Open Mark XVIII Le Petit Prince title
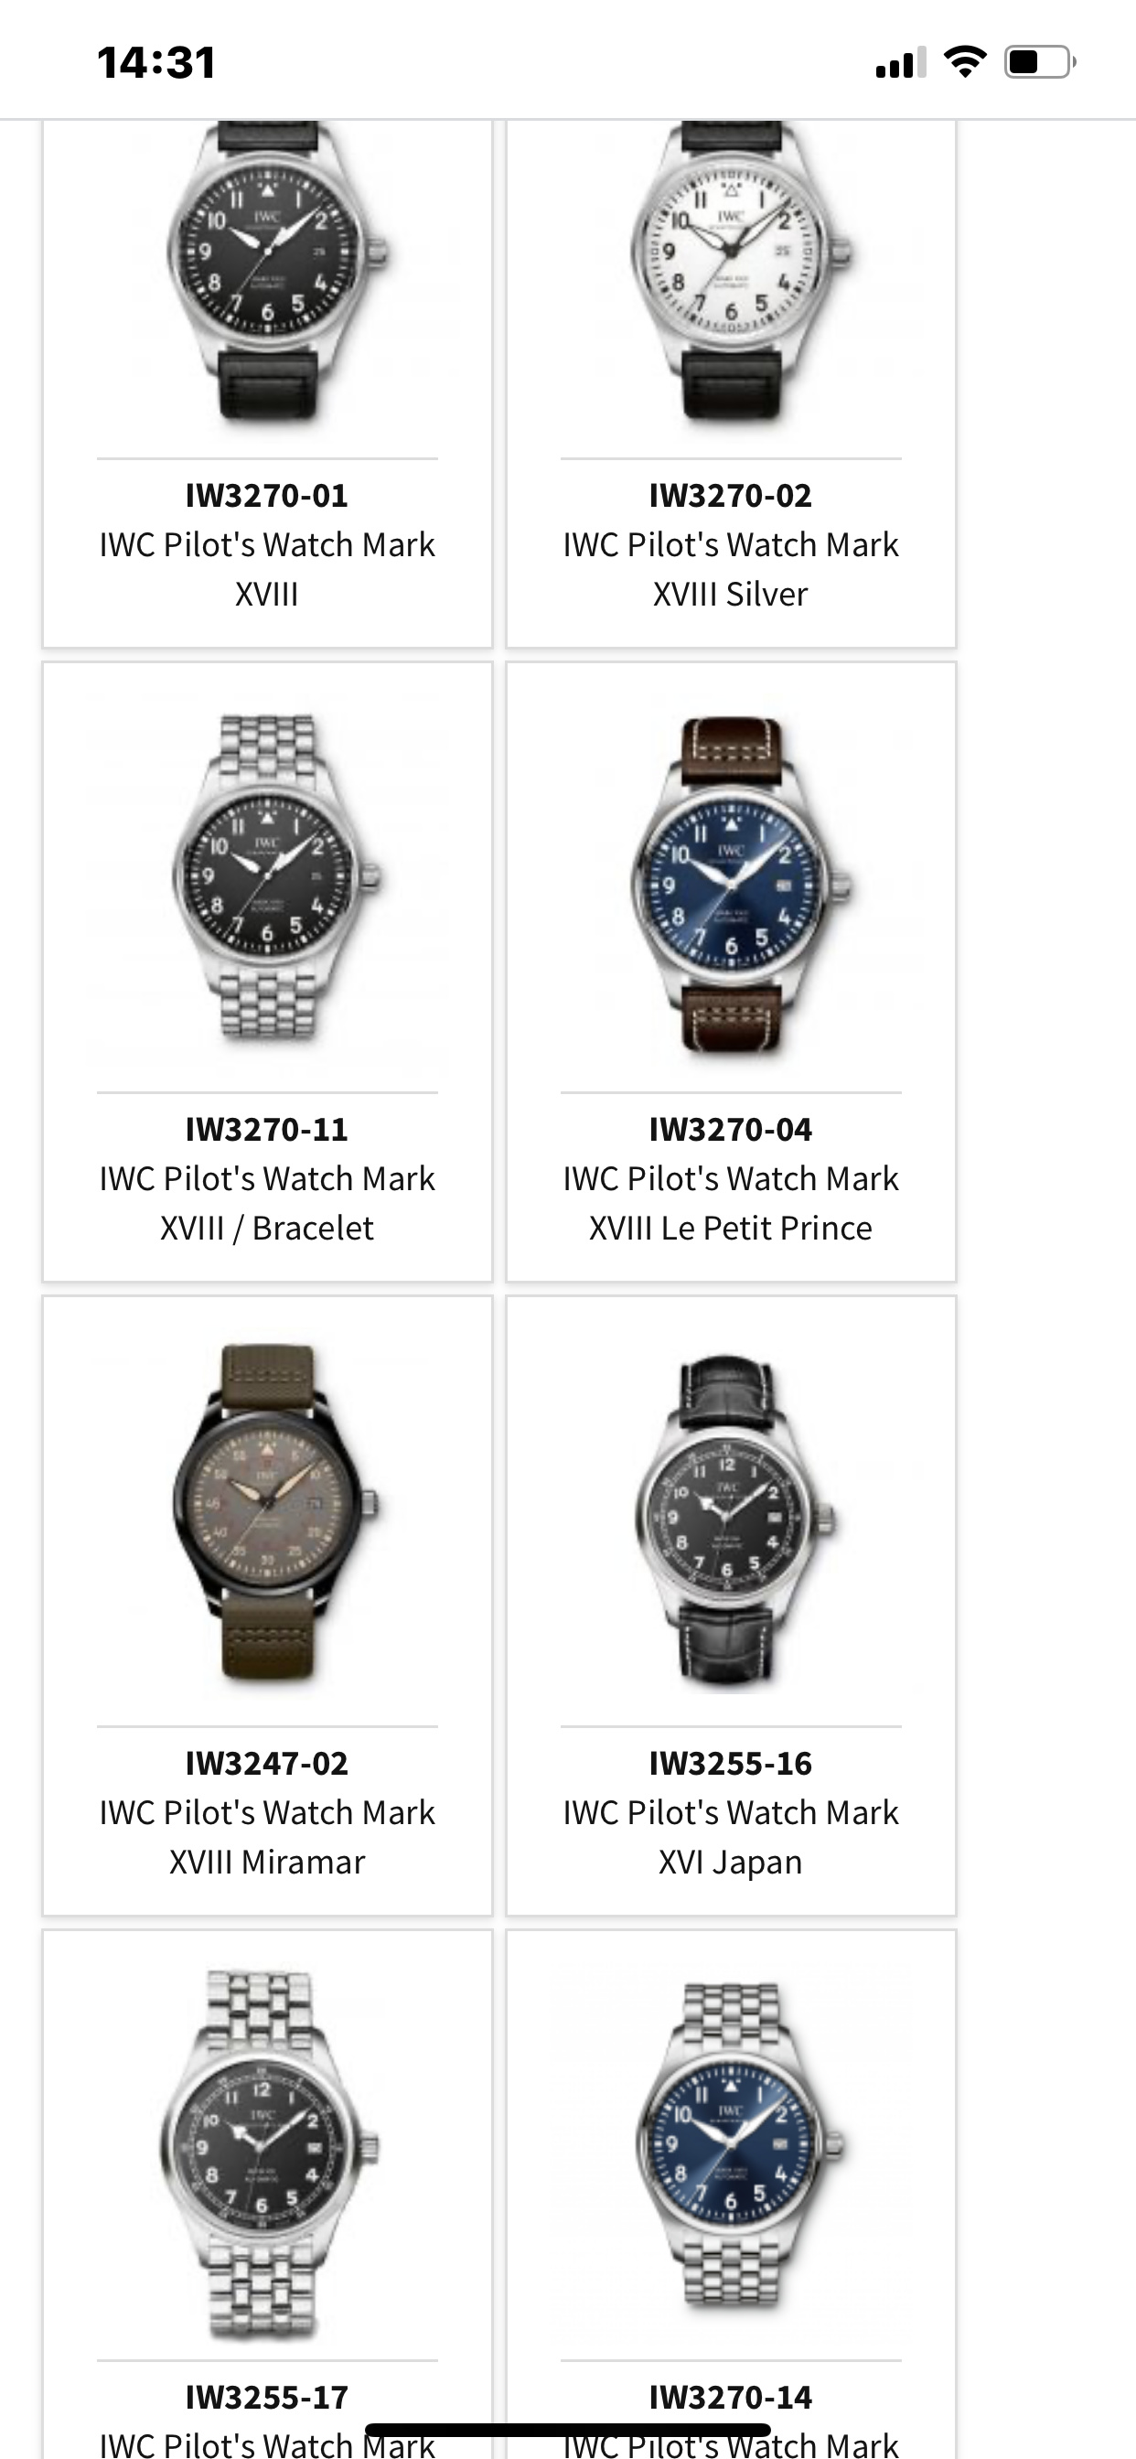Image resolution: width=1136 pixels, height=2459 pixels. click(730, 1203)
